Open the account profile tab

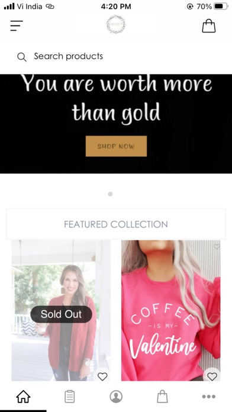point(116,396)
